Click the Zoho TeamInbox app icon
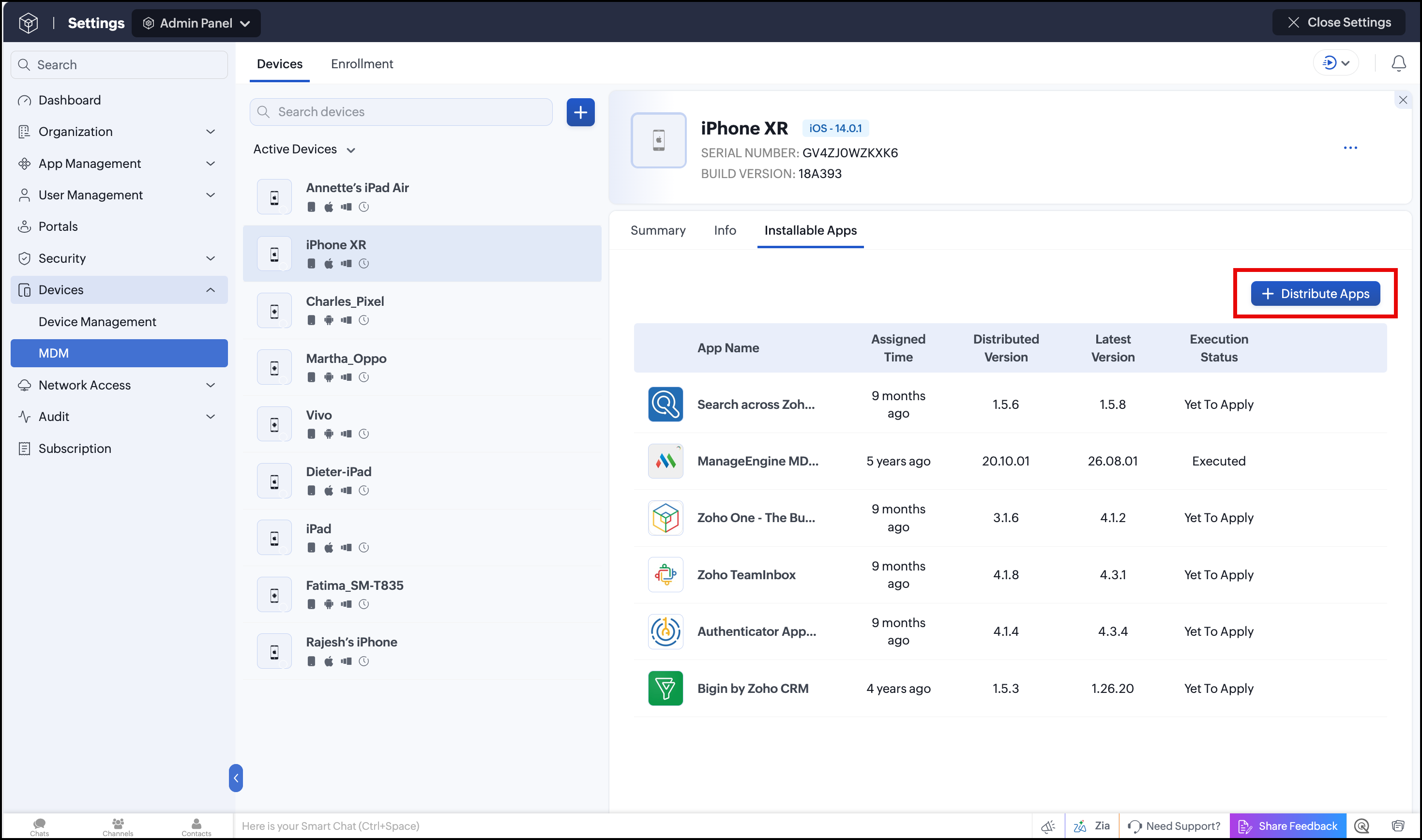 665,574
